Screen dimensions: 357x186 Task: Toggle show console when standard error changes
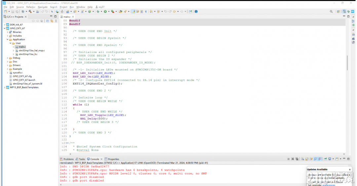(320, 159)
